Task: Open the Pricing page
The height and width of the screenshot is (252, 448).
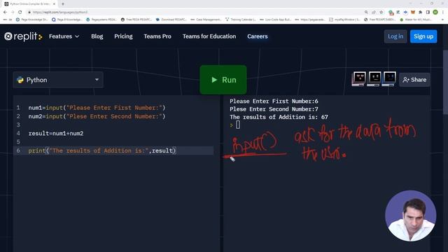Action: click(x=123, y=36)
